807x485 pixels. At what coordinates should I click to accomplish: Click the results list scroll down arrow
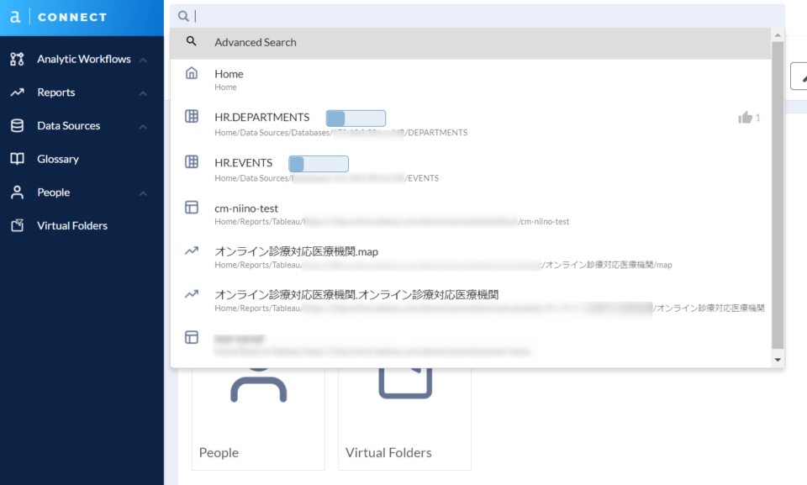778,360
